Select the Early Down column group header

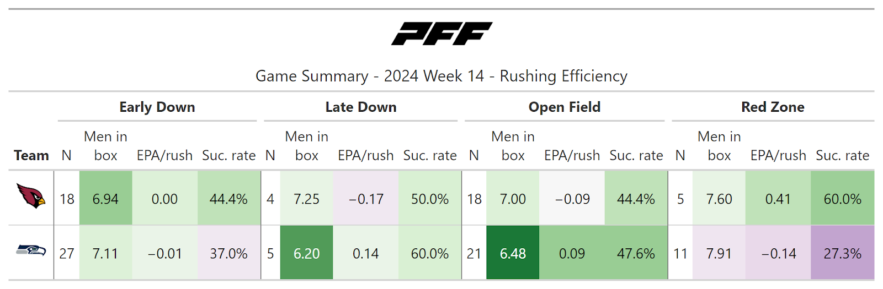[x=157, y=107]
